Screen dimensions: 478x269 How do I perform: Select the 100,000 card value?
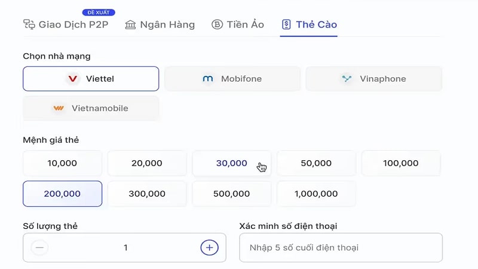pyautogui.click(x=401, y=163)
